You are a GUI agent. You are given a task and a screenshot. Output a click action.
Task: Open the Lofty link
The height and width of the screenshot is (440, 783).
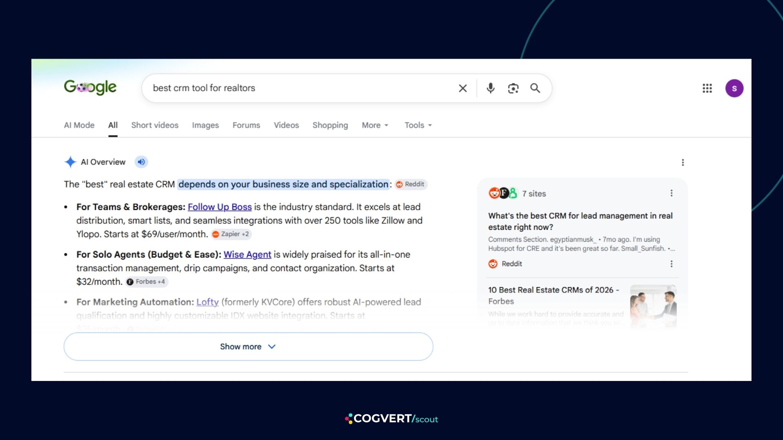(x=208, y=302)
